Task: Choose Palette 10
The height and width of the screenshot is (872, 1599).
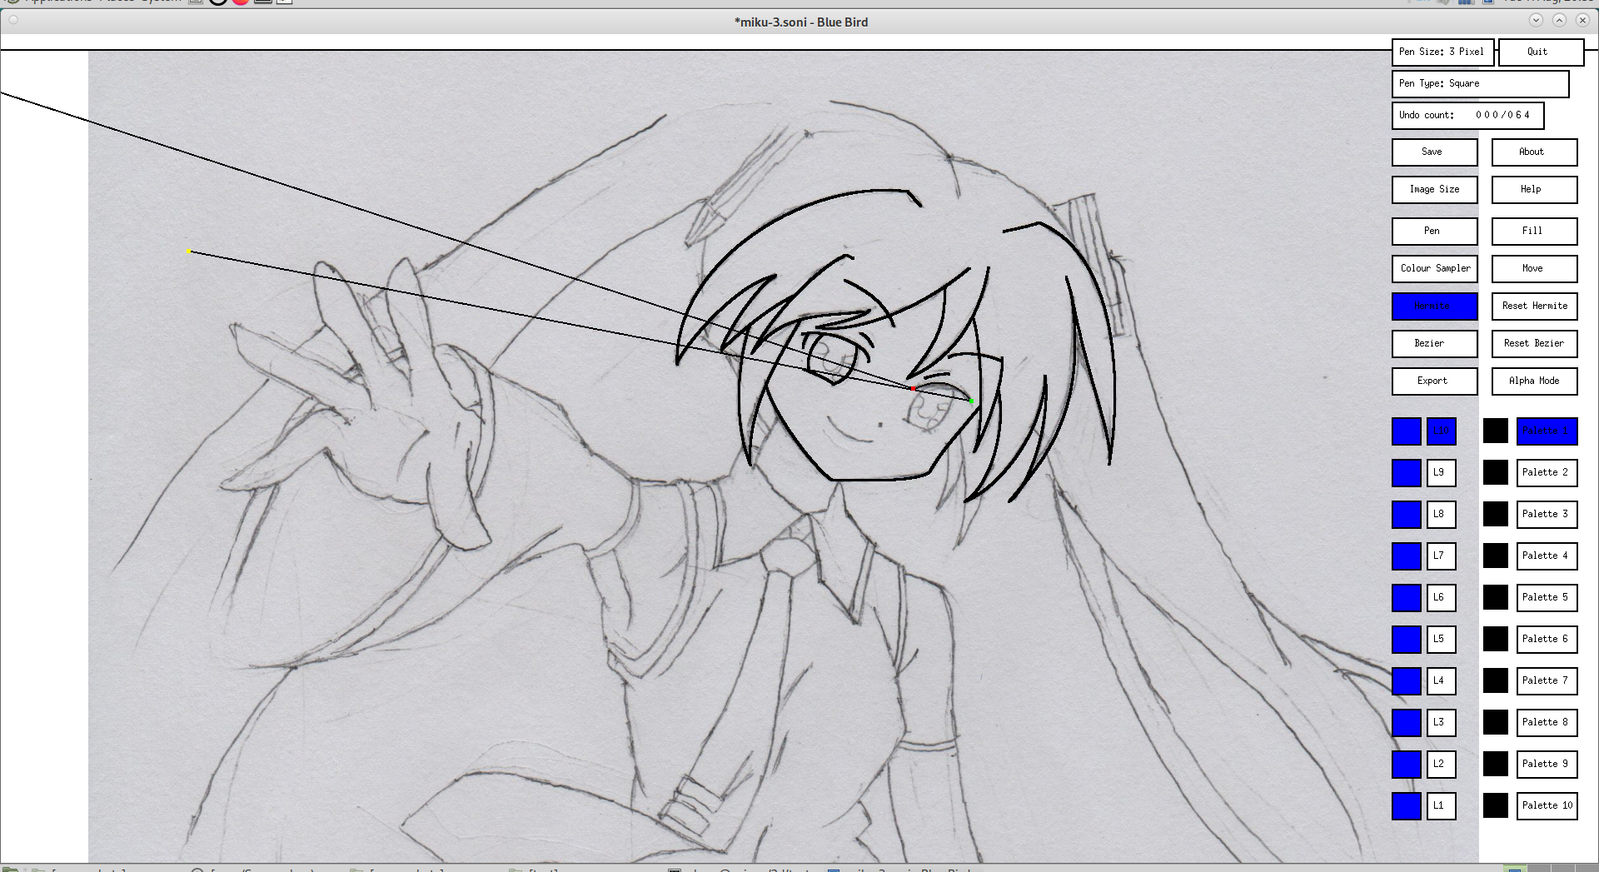Action: click(1547, 806)
